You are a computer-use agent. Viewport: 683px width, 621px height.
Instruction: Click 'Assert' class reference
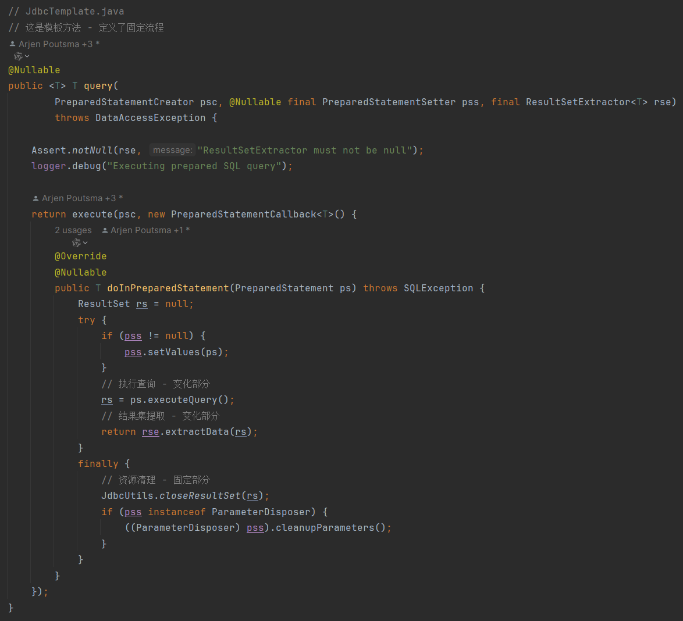click(x=49, y=150)
